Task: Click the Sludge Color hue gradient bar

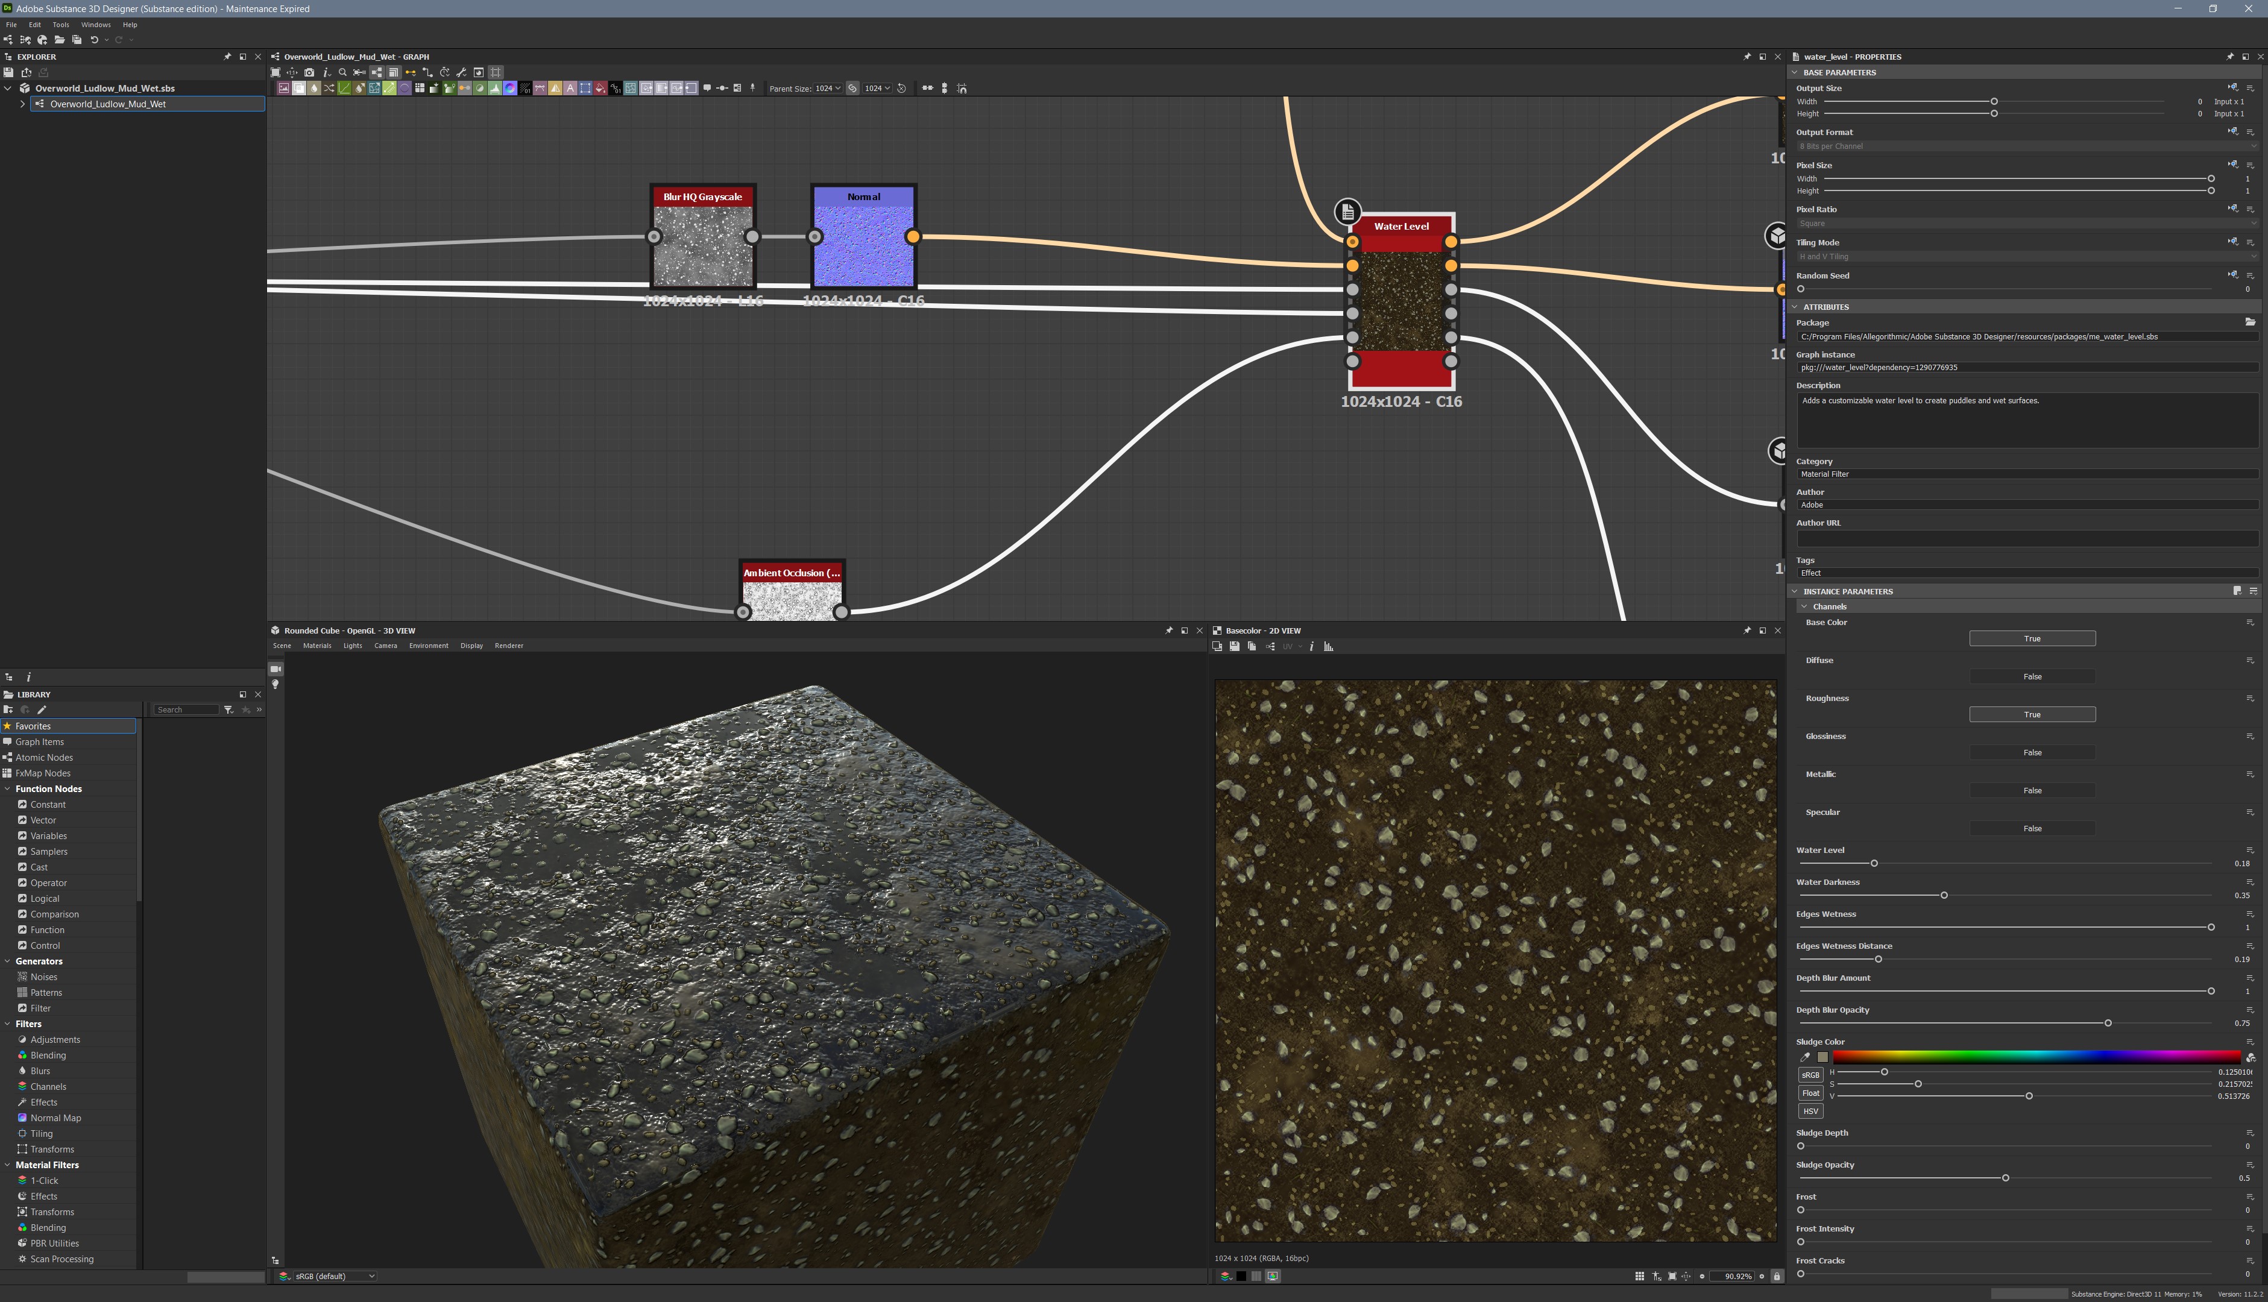Action: click(2036, 1057)
